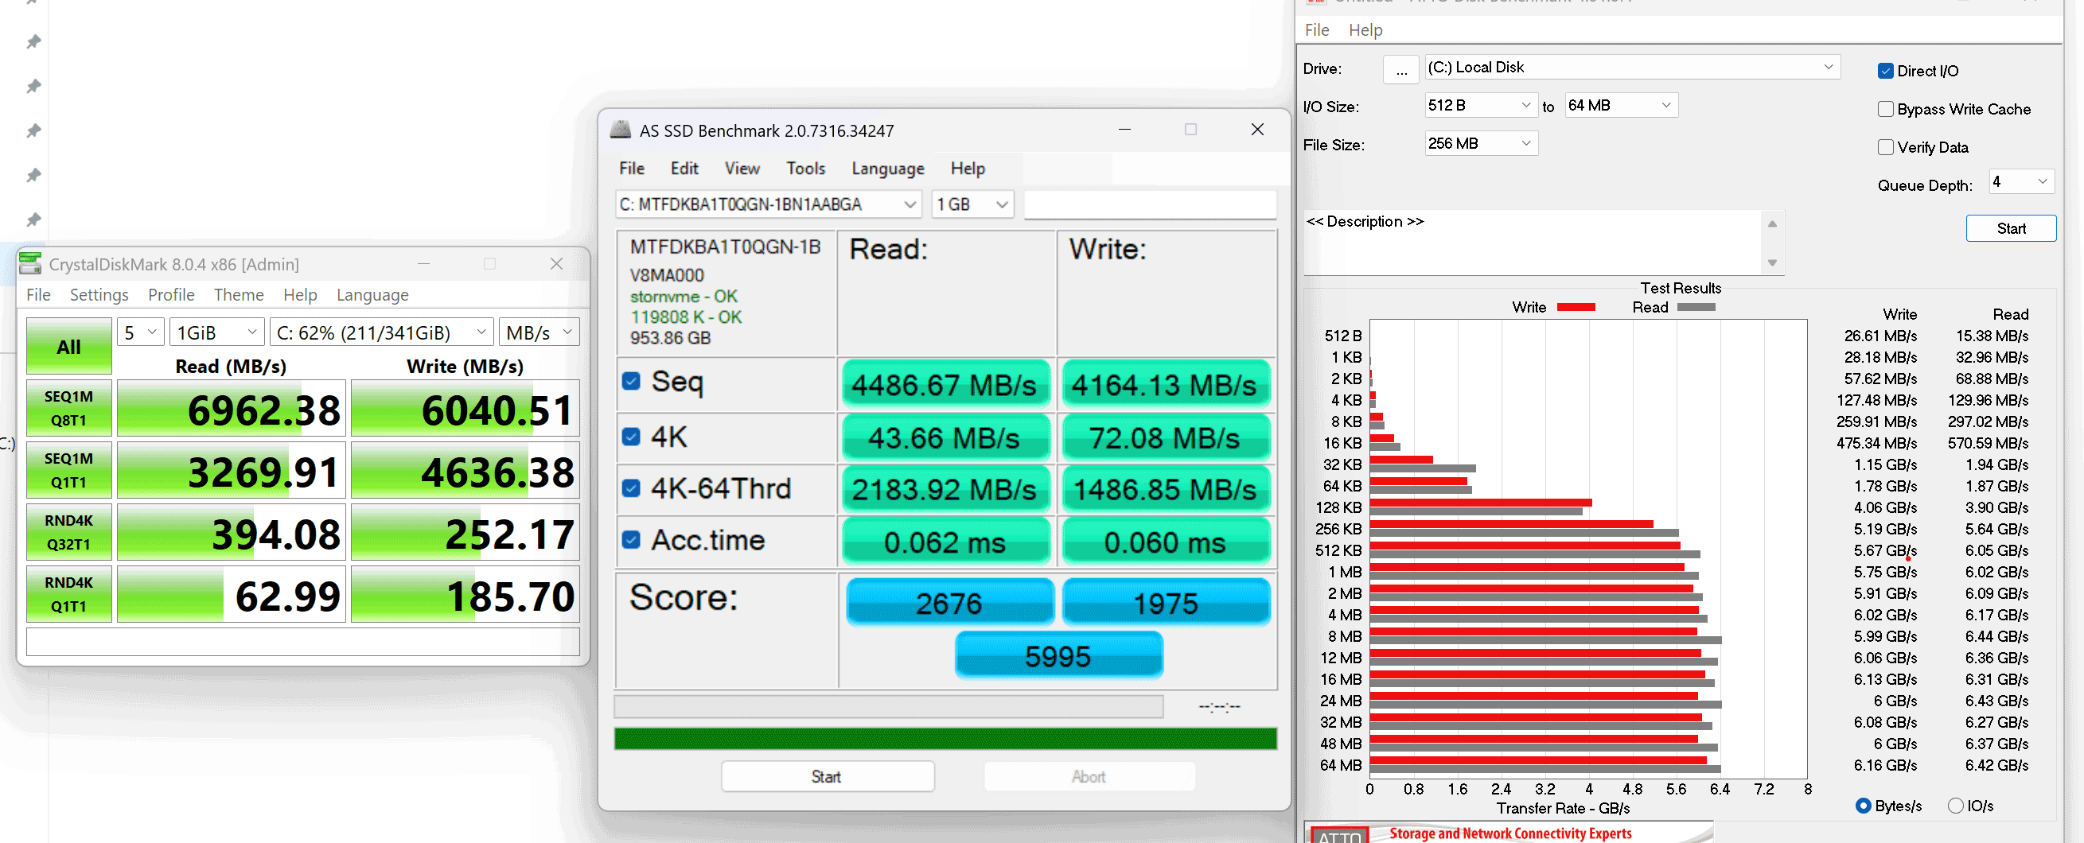Click CrystalDiskMark bottom comment field

[x=302, y=642]
